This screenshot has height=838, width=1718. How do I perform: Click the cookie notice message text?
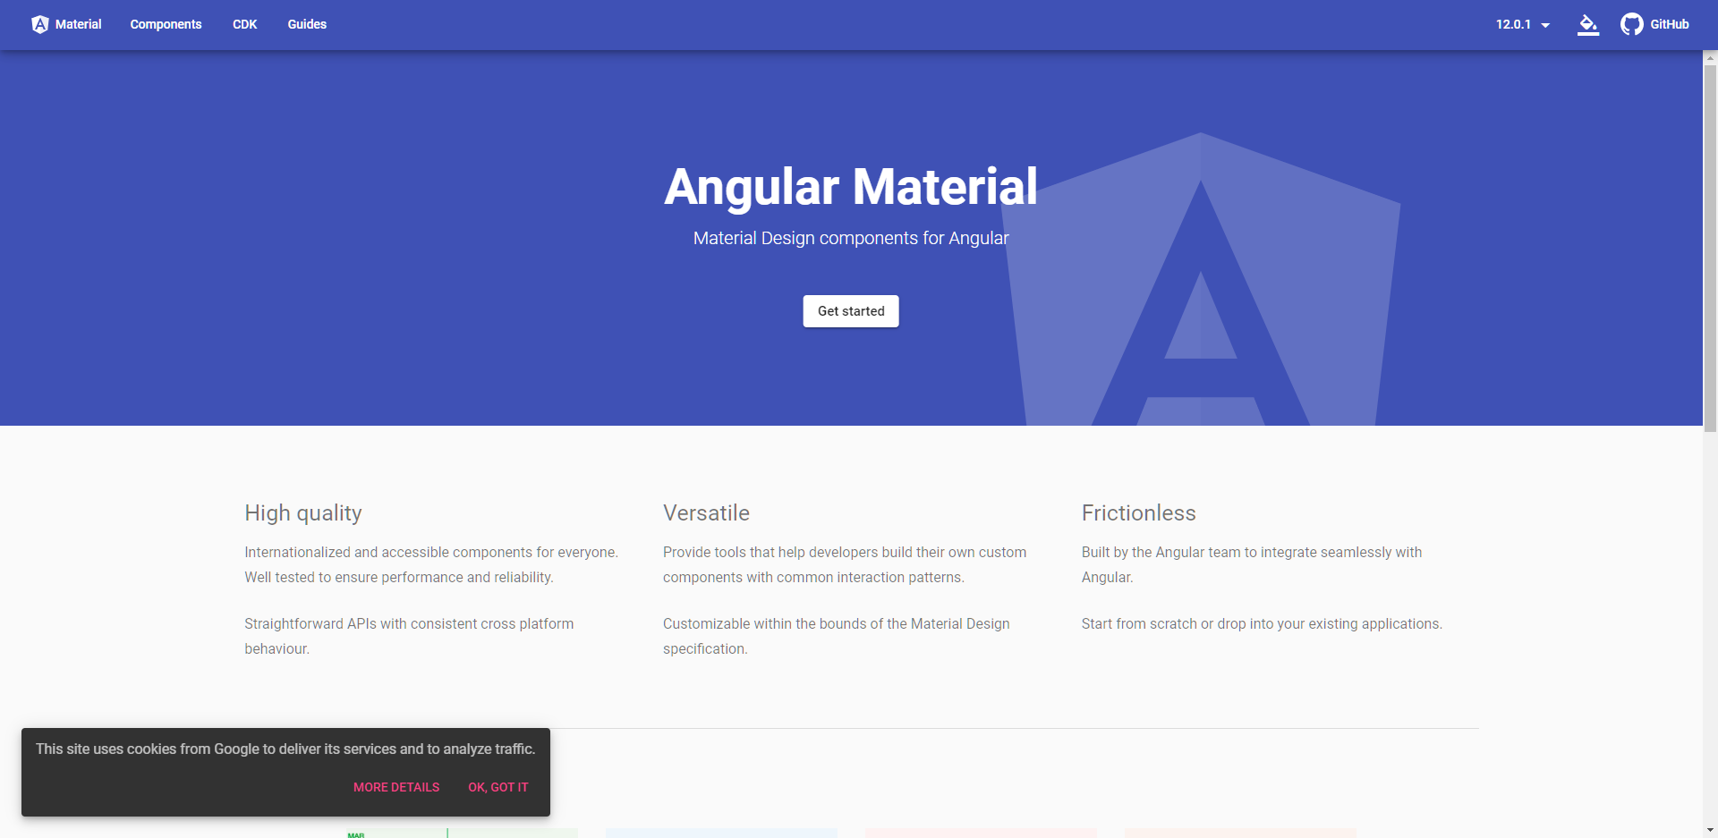click(285, 749)
